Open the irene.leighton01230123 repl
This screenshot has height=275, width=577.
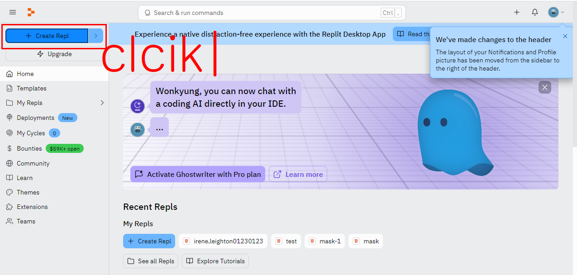(x=223, y=241)
